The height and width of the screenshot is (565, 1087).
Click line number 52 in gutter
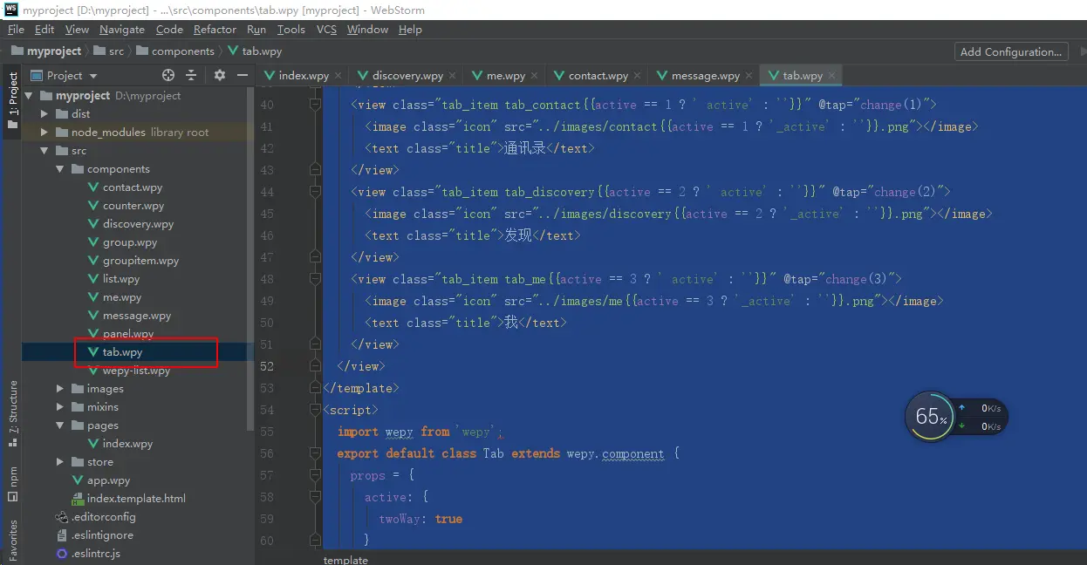coord(266,366)
